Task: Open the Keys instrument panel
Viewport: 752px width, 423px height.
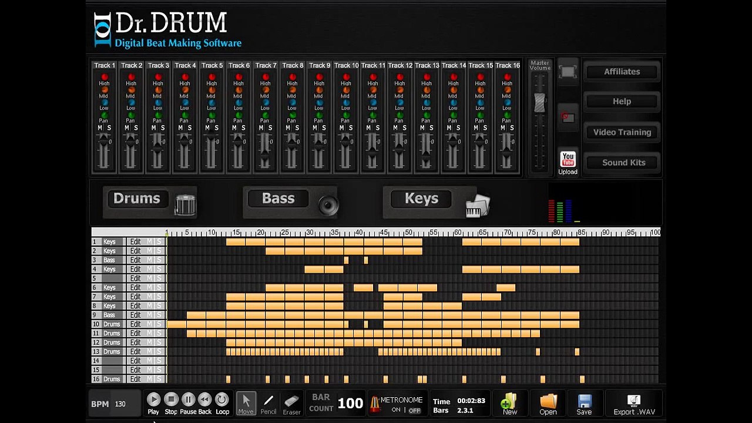Action: coord(421,199)
